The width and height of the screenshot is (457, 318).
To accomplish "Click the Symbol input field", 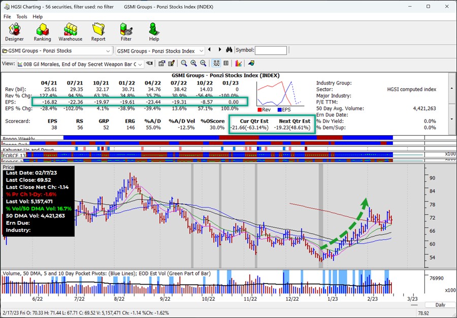I will point(271,50).
